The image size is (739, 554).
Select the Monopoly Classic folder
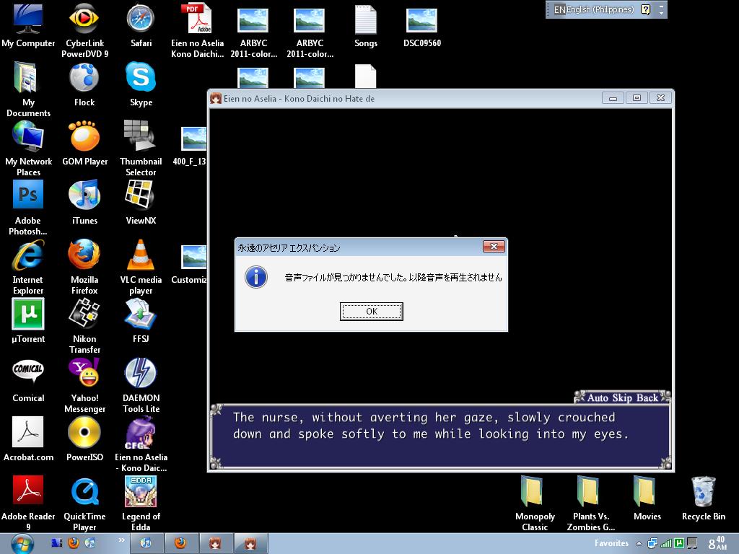(535, 504)
